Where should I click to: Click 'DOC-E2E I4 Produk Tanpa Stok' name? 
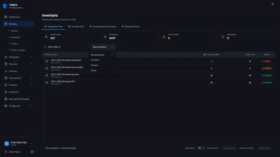(66, 60)
